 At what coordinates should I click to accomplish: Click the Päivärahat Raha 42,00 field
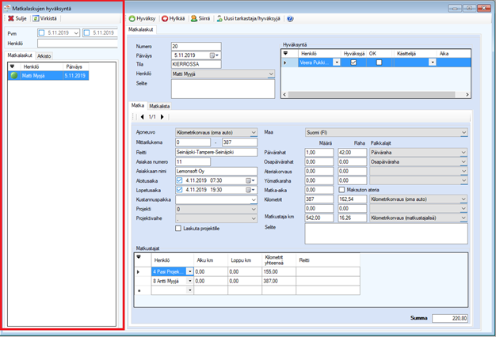click(x=353, y=153)
